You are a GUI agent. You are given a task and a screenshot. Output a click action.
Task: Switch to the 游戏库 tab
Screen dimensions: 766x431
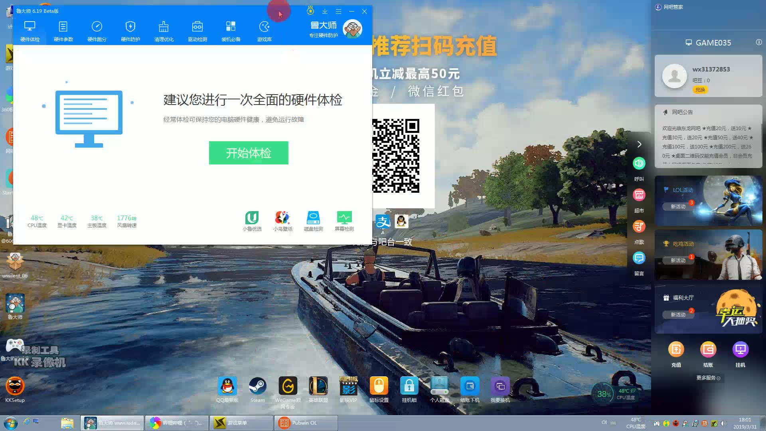tap(264, 30)
